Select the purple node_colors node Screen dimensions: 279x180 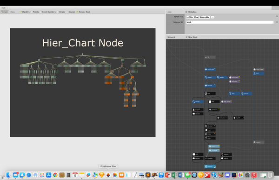[x=234, y=78]
